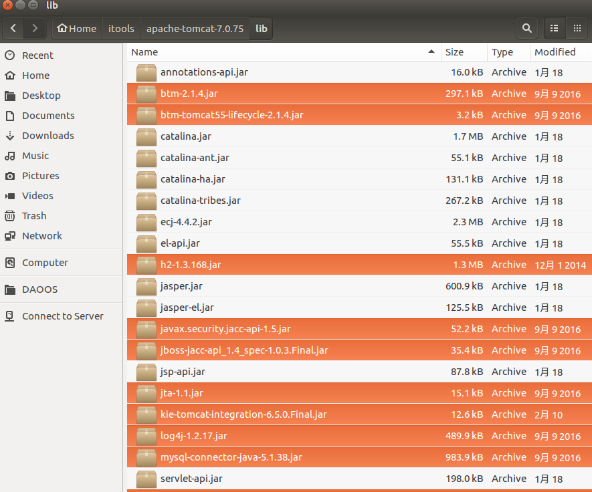This screenshot has height=492, width=592.
Task: Click the 983.9 kB size value
Action: click(464, 457)
